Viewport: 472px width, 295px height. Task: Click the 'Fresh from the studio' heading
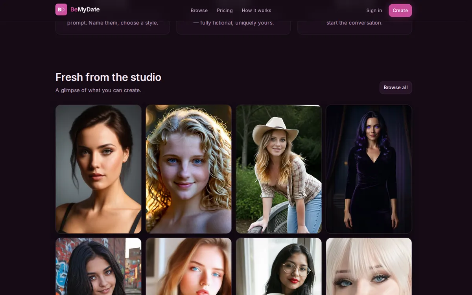point(108,77)
